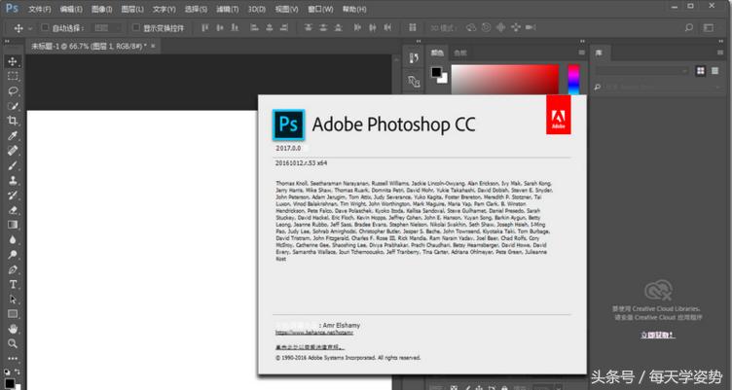Select the Rectangular Marquee tool
The image size is (732, 390).
(x=13, y=76)
